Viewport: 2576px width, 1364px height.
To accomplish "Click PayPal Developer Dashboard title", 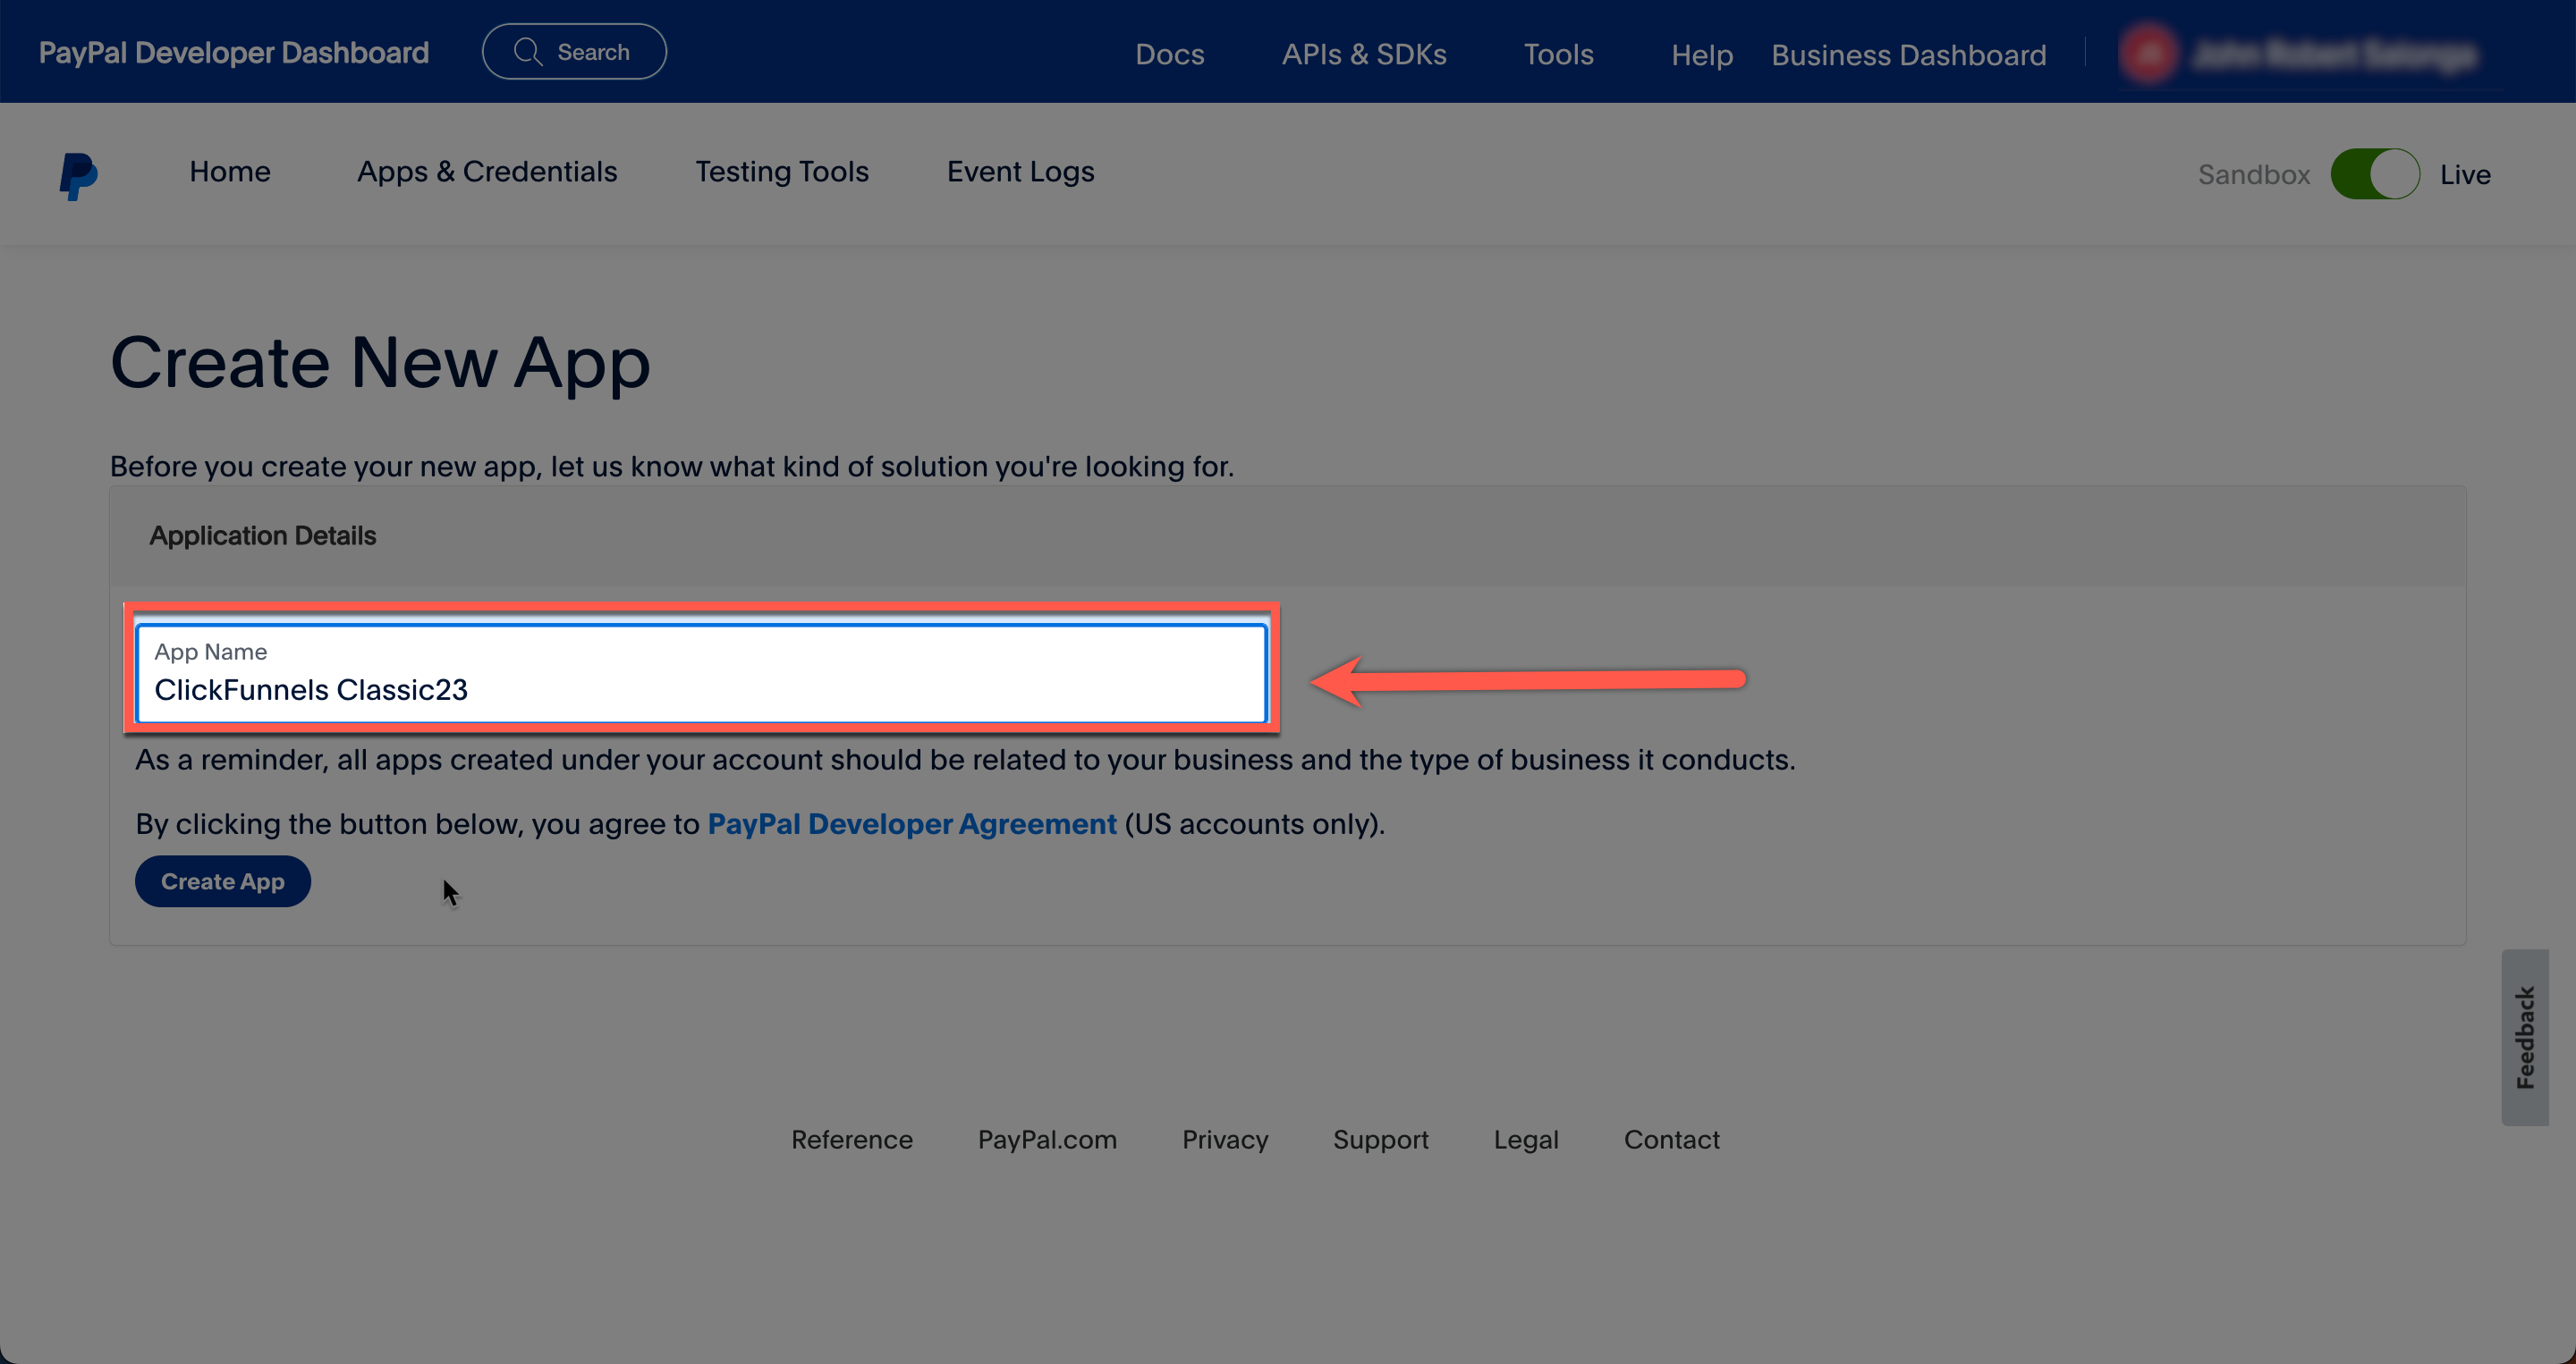I will tap(234, 52).
